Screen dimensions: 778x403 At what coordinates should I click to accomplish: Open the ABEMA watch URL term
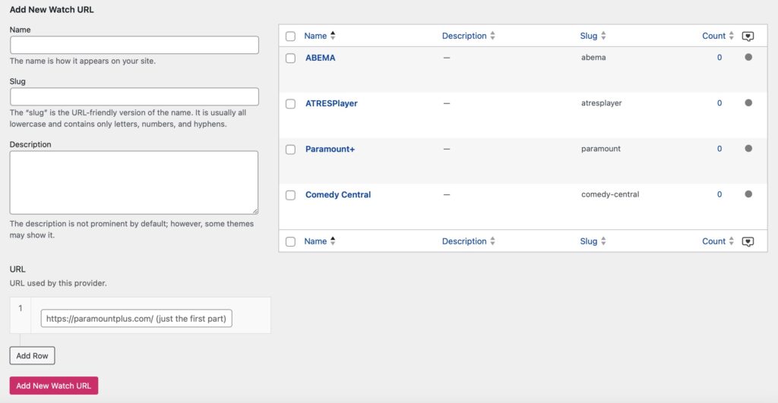pos(320,58)
